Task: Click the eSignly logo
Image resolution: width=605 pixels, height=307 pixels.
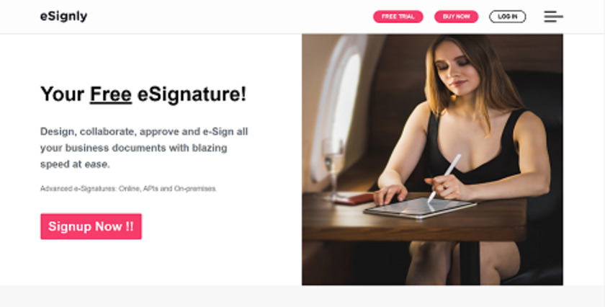Action: (x=63, y=17)
